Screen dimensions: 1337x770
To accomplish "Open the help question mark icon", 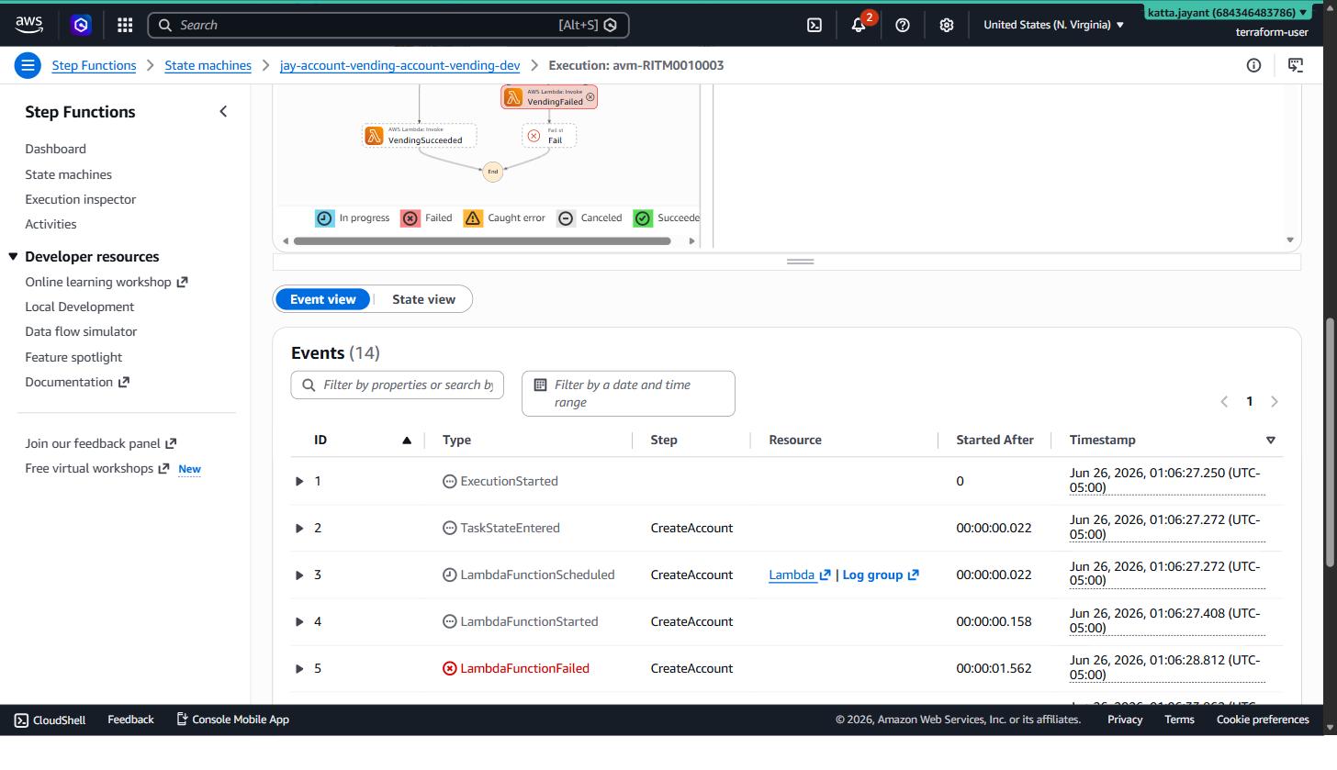I will 903,25.
